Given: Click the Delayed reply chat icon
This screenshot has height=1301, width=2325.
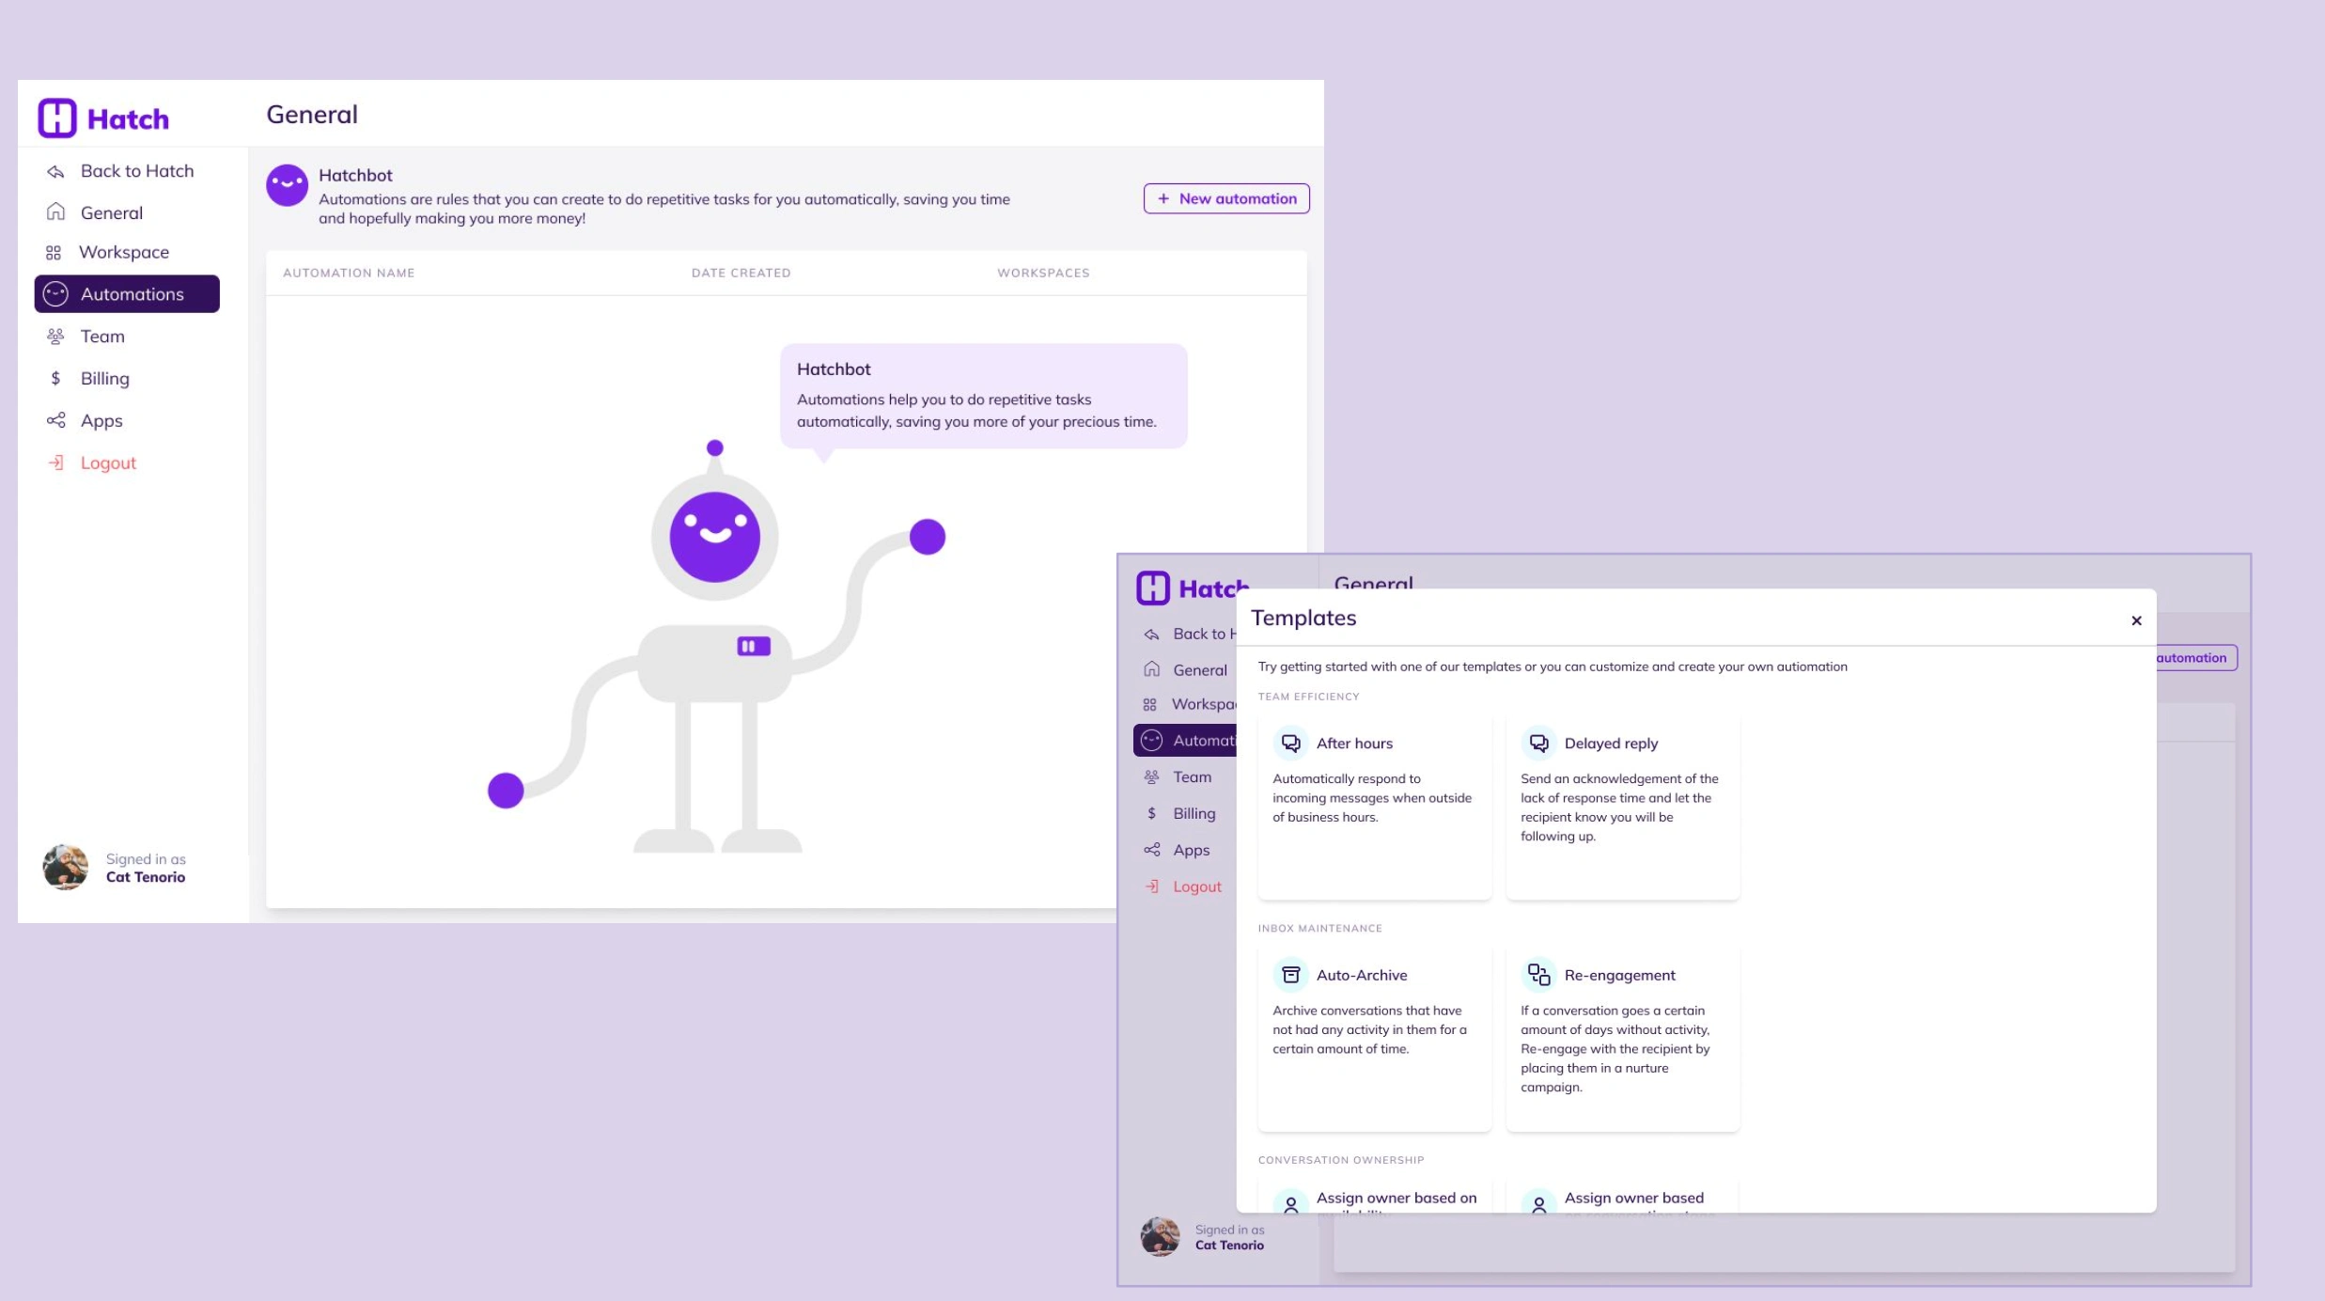Looking at the screenshot, I should 1538,743.
